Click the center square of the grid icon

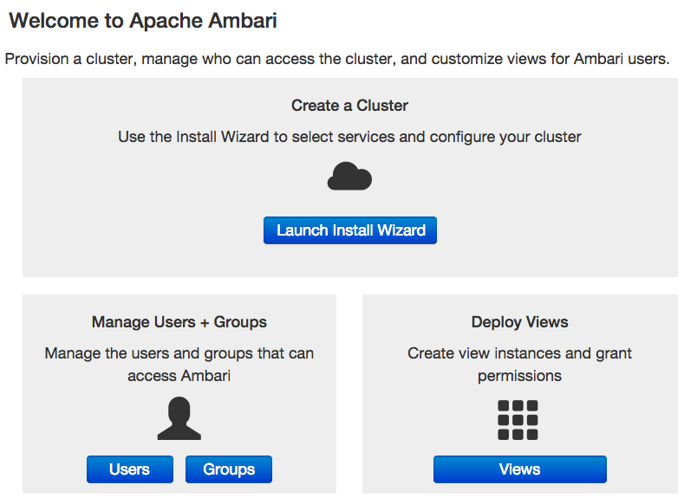518,420
